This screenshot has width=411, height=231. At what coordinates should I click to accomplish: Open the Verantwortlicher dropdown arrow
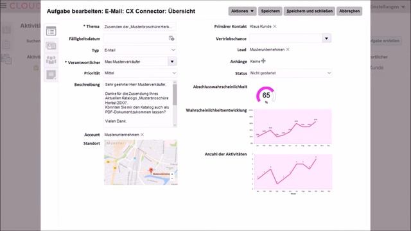click(172, 62)
